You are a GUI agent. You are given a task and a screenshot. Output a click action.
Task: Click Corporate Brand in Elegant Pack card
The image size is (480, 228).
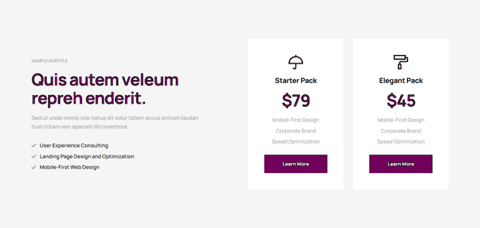pos(401,131)
